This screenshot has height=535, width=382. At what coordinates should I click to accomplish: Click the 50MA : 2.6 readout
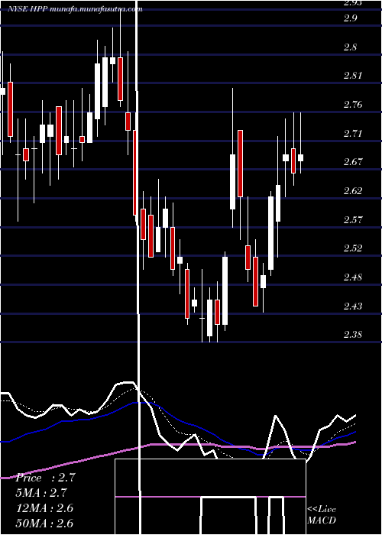pyautogui.click(x=45, y=523)
